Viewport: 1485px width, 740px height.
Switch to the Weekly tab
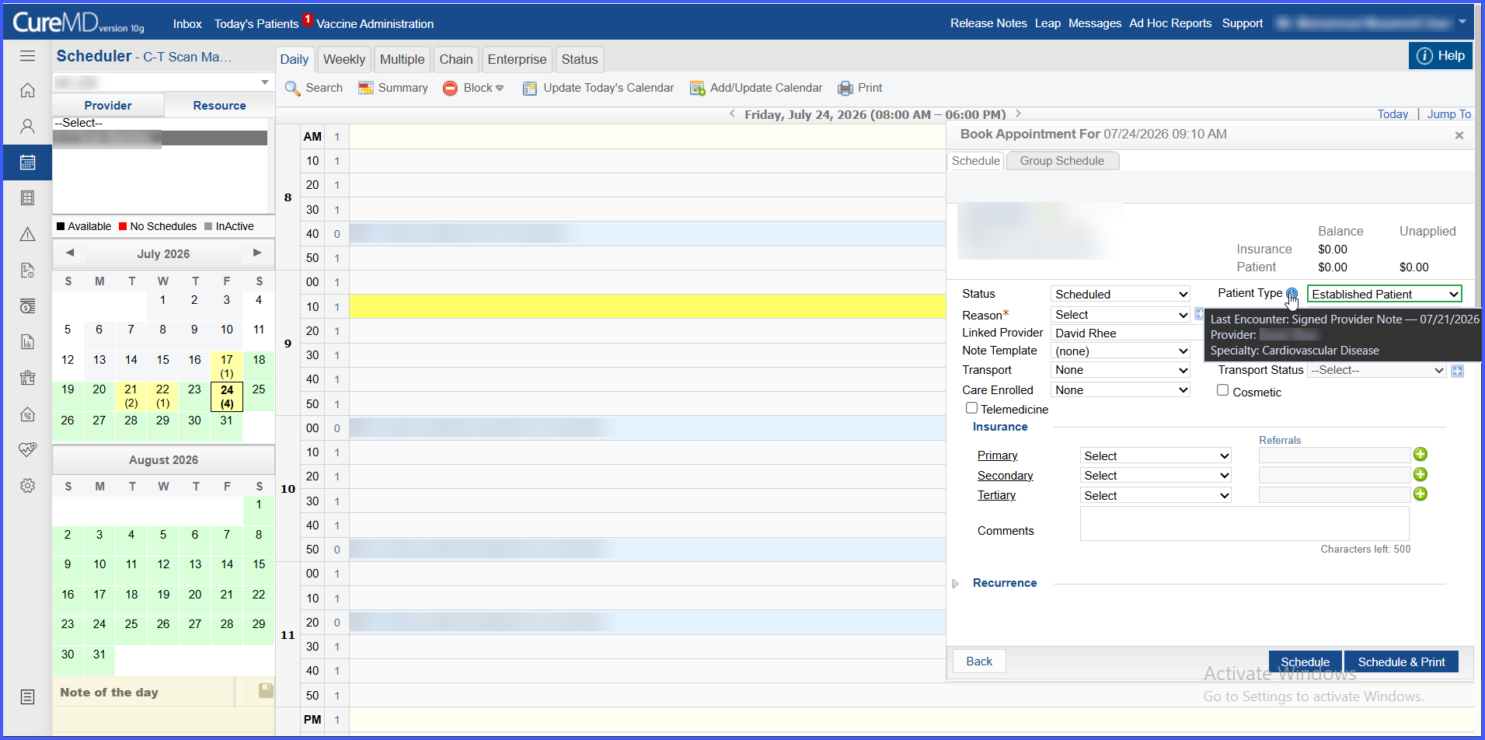pyautogui.click(x=344, y=59)
